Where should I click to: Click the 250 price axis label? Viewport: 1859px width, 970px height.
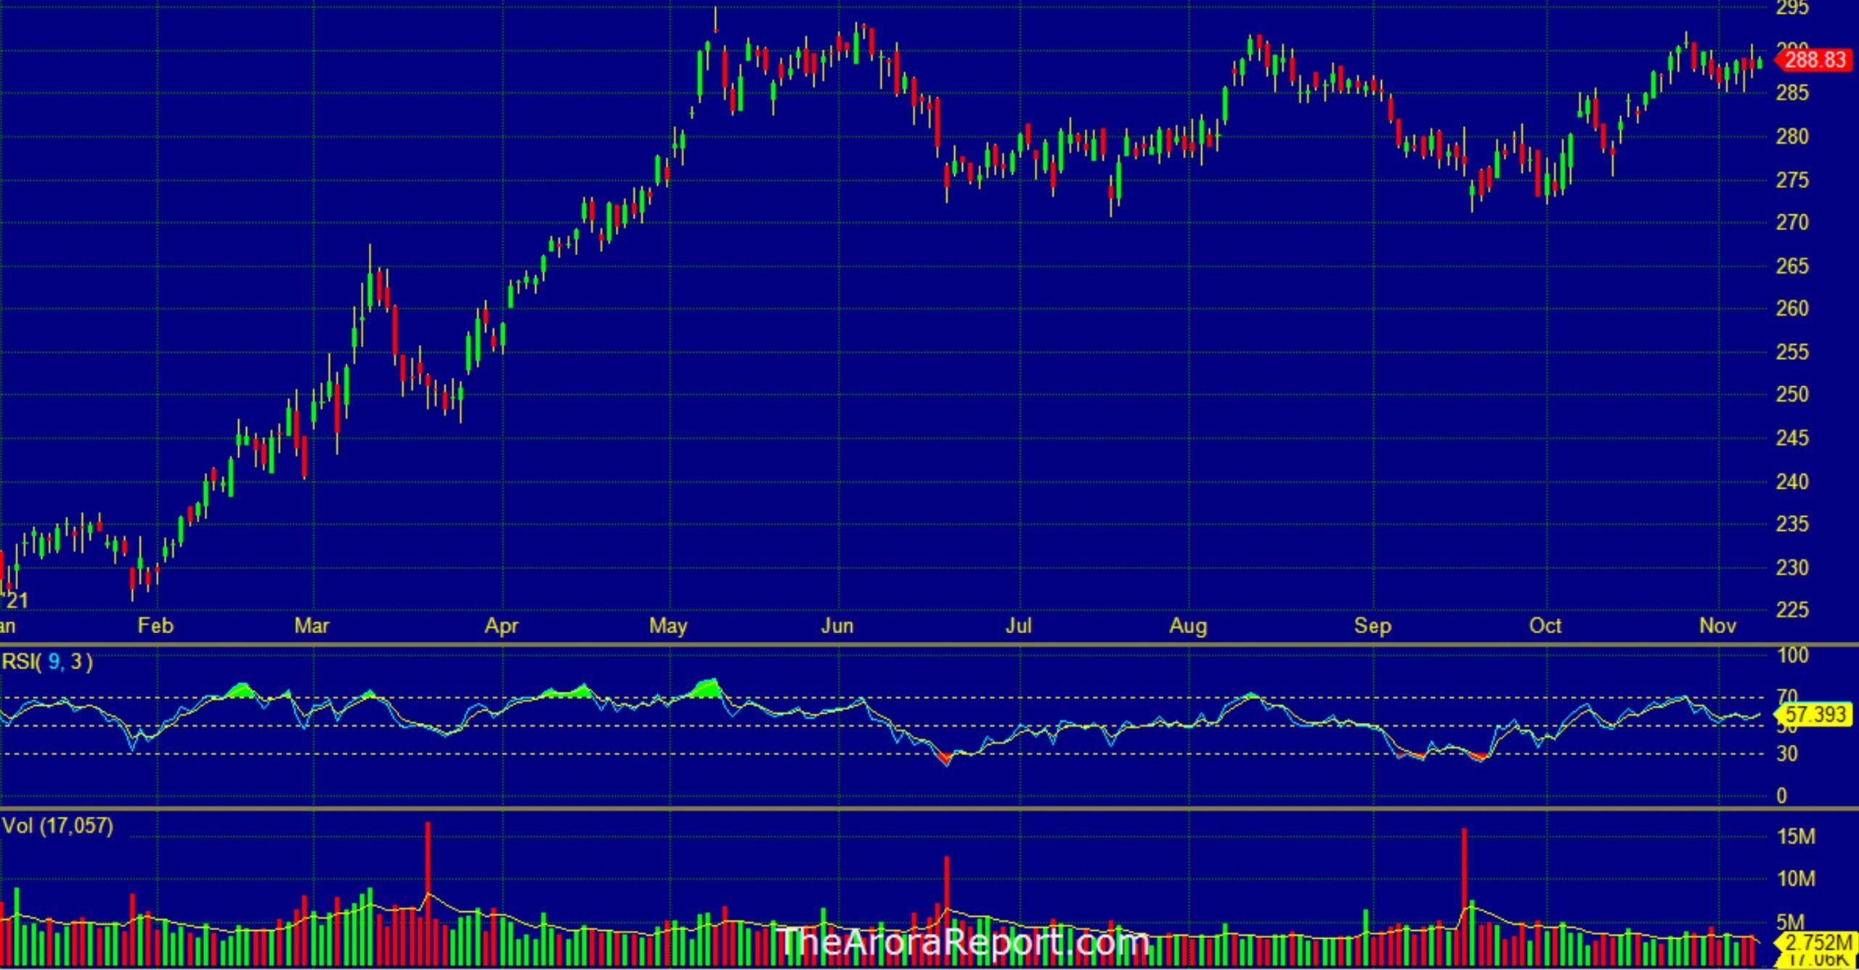1792,395
